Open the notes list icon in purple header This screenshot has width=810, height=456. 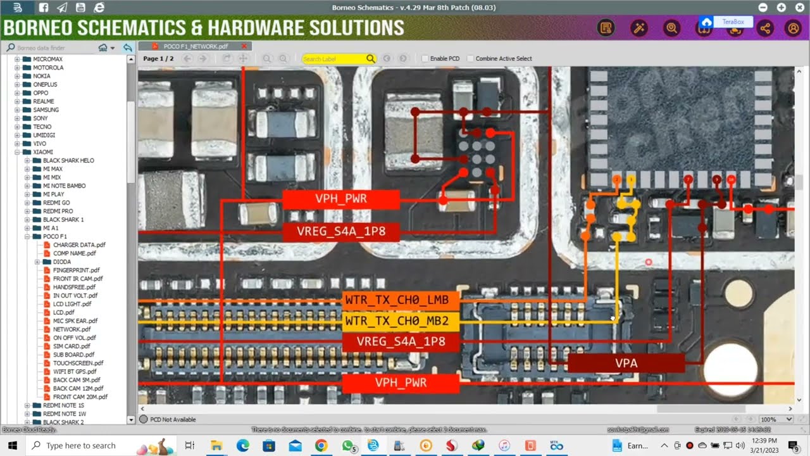(x=606, y=28)
